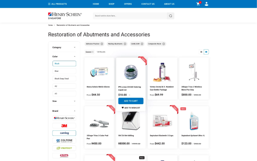Filter by Henry Schein brand logo
The image size is (257, 161).
pos(64,118)
